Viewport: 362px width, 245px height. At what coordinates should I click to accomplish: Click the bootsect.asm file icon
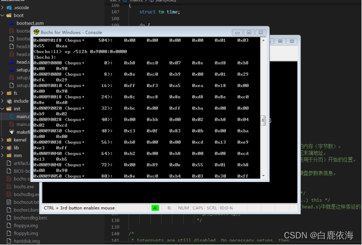[x=12, y=23]
